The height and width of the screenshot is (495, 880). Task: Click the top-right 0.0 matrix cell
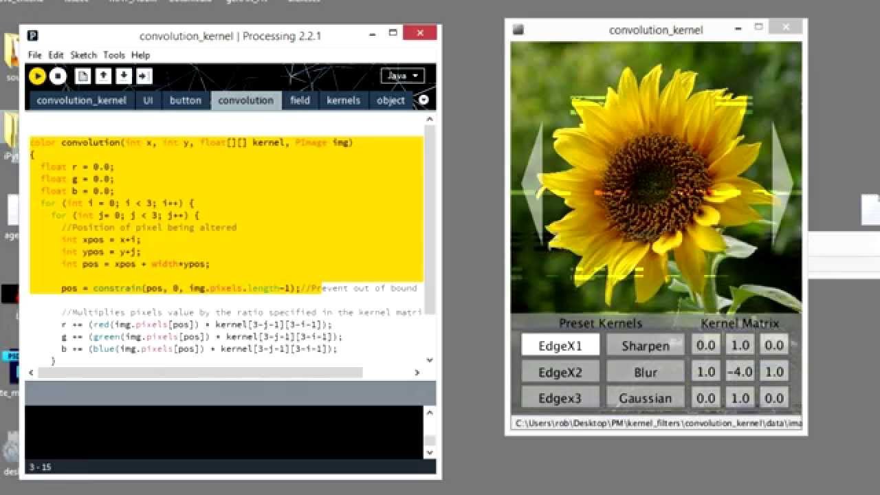point(774,345)
